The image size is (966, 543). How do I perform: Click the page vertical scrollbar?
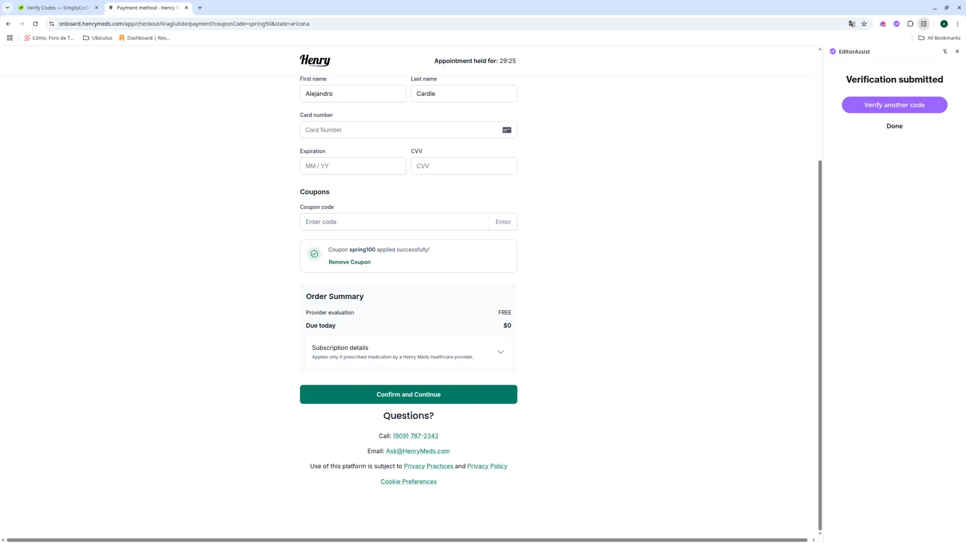pyautogui.click(x=820, y=344)
